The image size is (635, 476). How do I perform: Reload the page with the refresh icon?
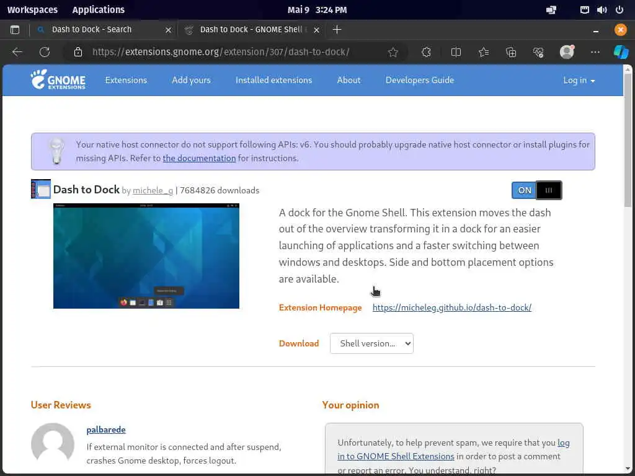coord(45,52)
